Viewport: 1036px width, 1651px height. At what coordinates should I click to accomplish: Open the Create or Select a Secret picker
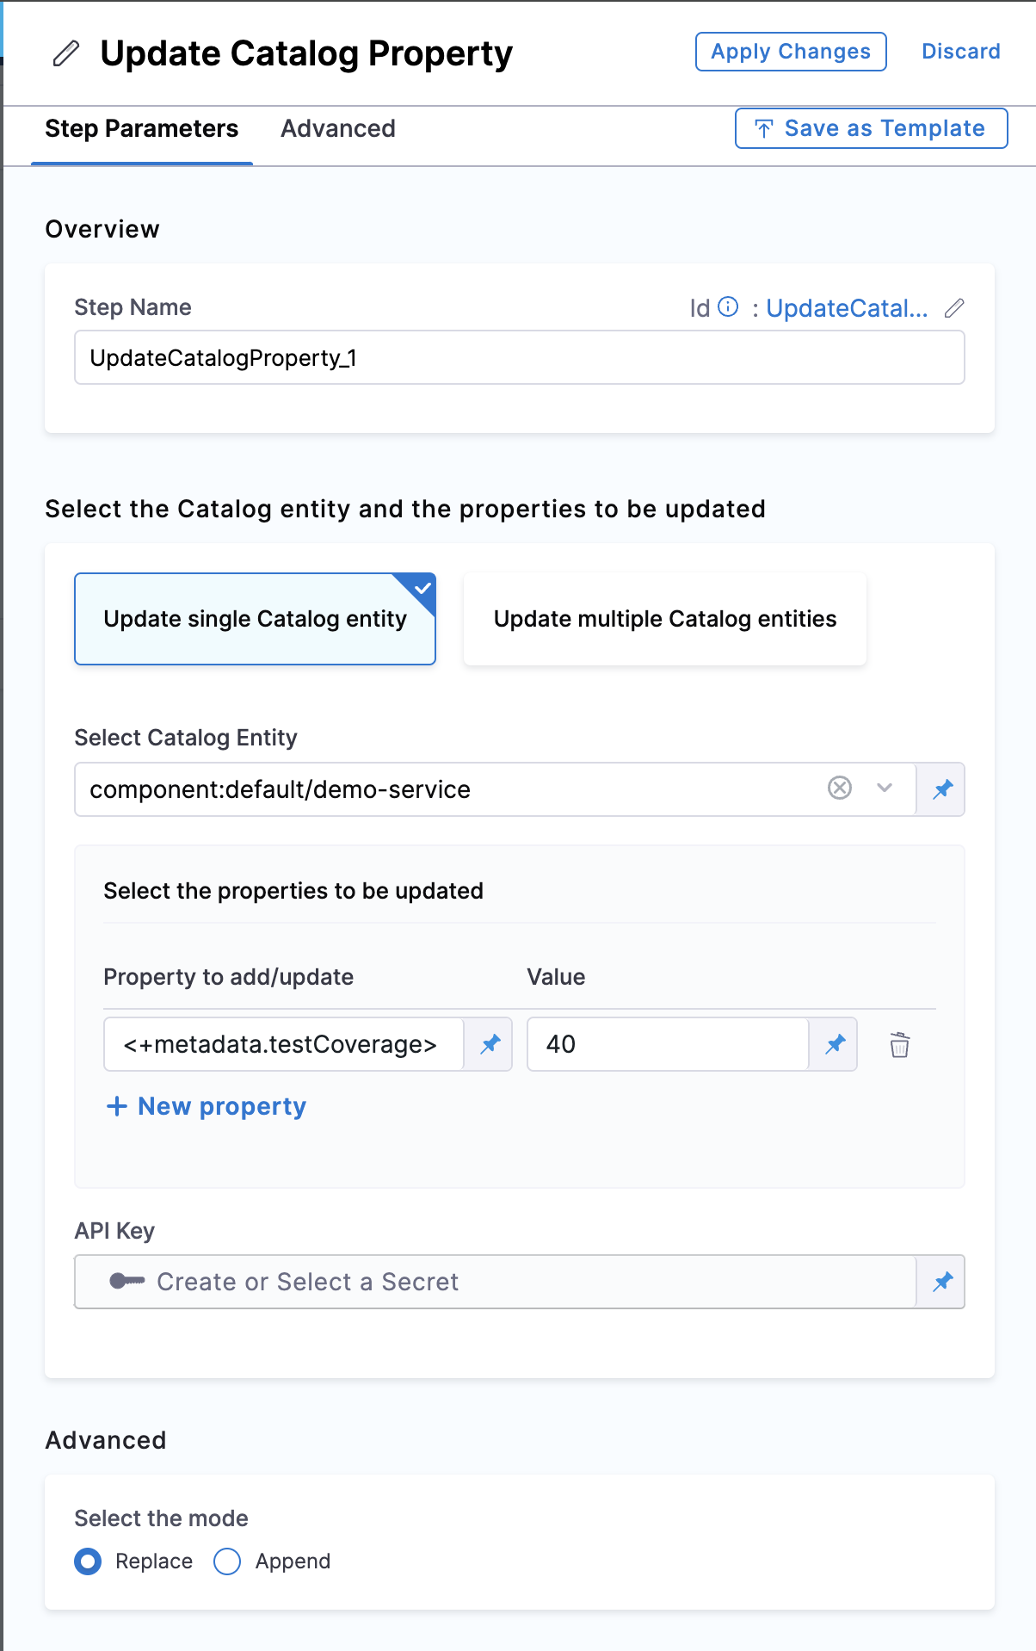tap(495, 1282)
